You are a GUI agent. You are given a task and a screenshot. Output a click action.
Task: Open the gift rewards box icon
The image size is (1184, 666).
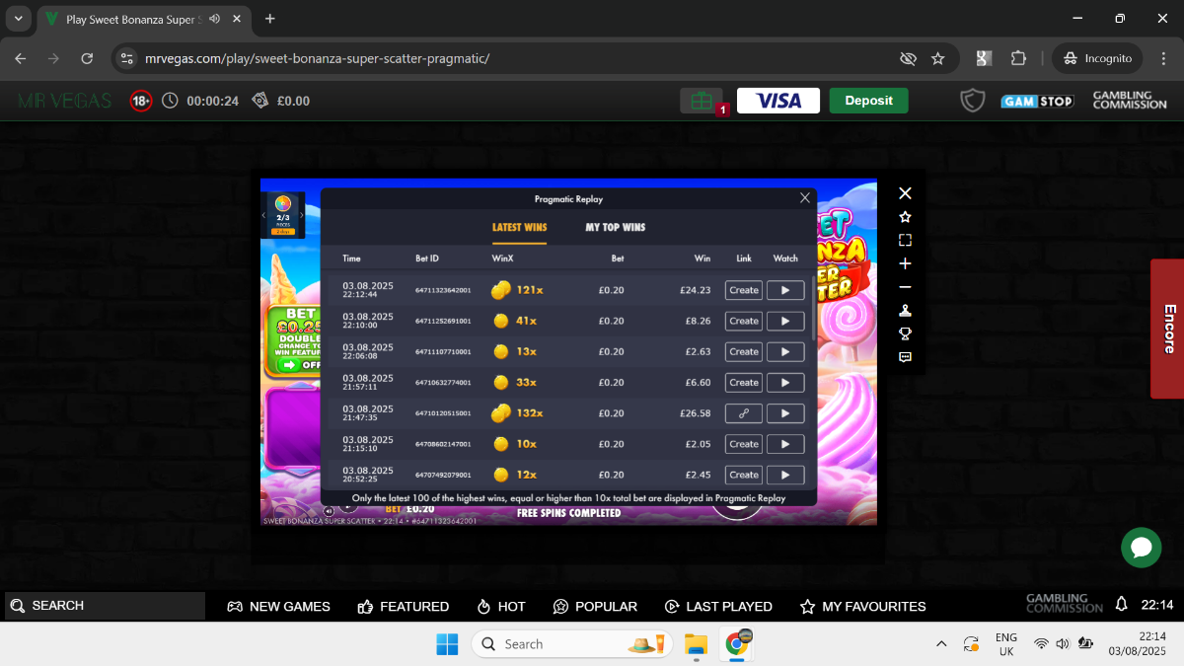701,101
